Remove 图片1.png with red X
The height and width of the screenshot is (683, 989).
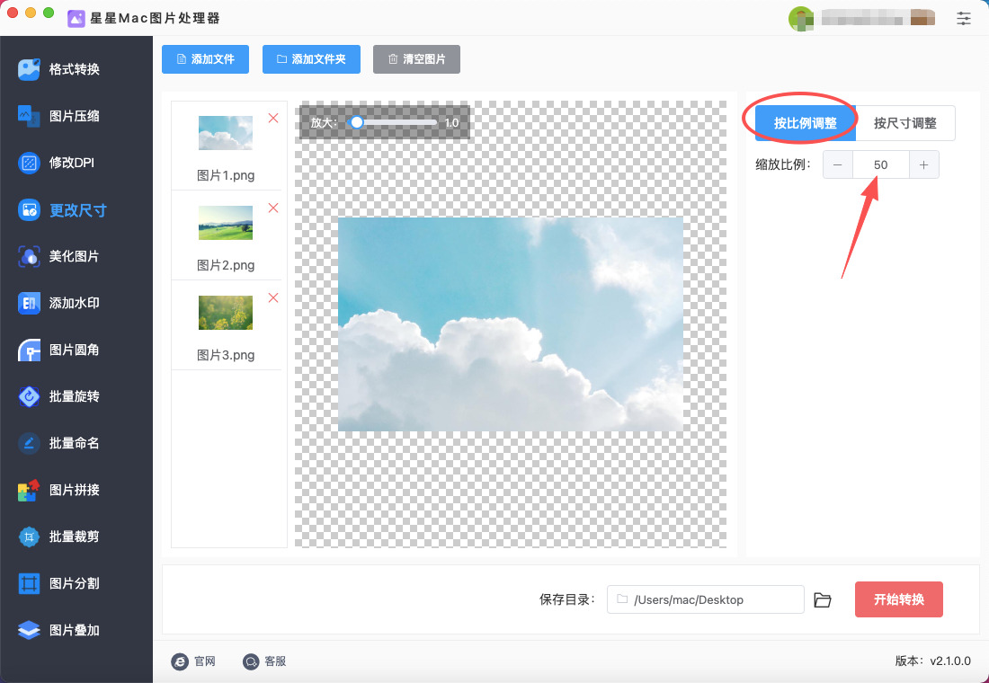[273, 118]
